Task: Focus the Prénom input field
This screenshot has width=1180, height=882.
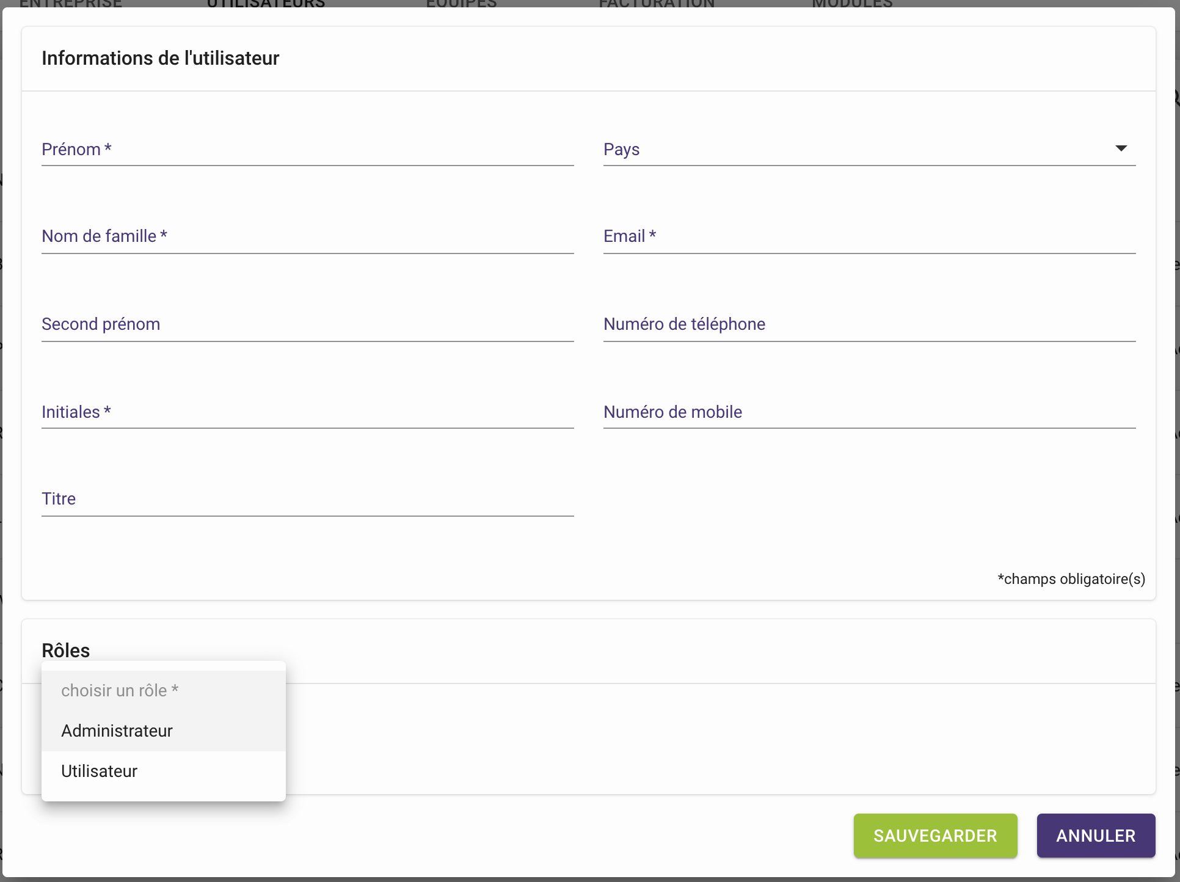Action: pyautogui.click(x=307, y=149)
